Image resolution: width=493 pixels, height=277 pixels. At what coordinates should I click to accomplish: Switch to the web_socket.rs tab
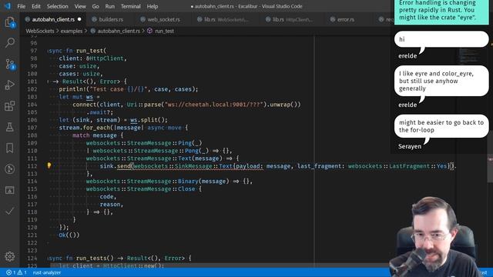(x=163, y=19)
